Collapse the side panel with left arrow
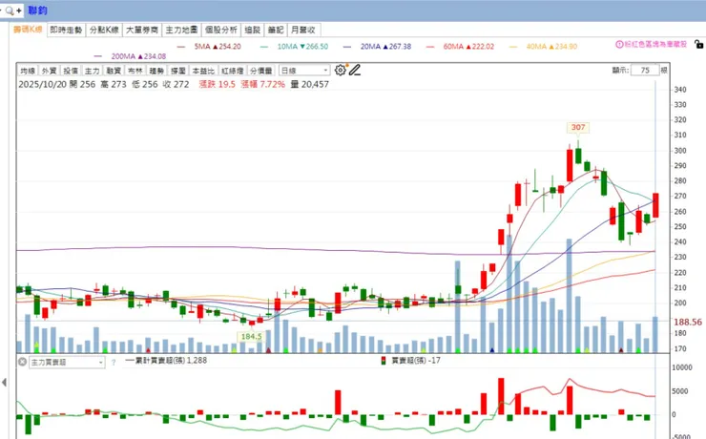Image resolution: width=706 pixels, height=439 pixels. click(x=4, y=383)
